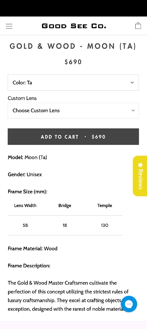Screen dimensions: 147x329
Task: Add to cart for $690
Action: pyautogui.click(x=73, y=136)
